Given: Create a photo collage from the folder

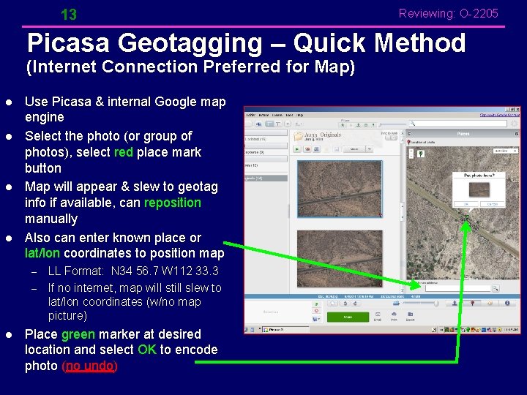Looking at the screenshot, I should [307, 149].
